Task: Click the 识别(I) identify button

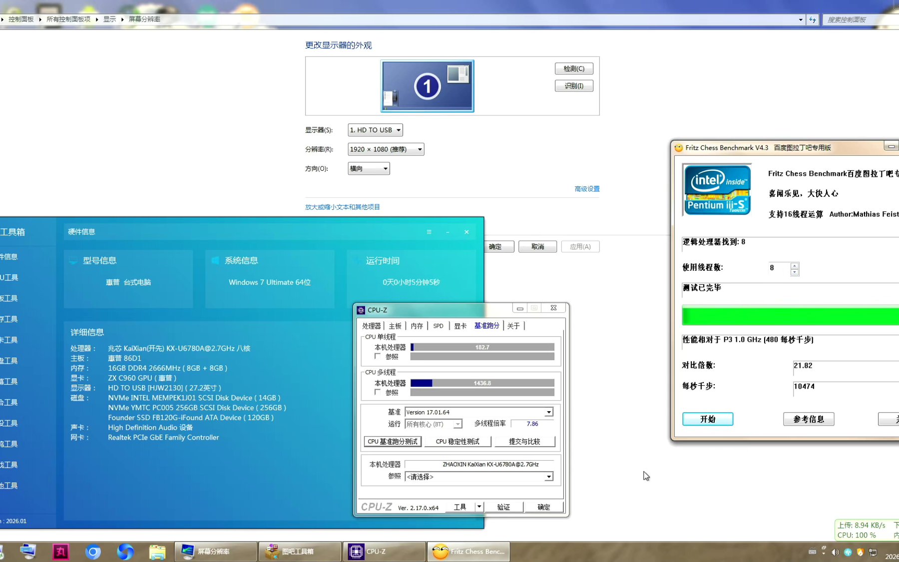Action: tap(574, 86)
